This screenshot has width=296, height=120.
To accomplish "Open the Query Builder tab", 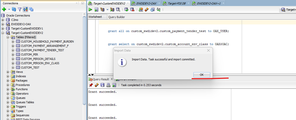I will 116,17.
